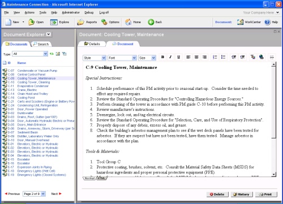Viewport: 283px width, 204px height.
Task: Insert a bulleted list
Action: click(223, 57)
